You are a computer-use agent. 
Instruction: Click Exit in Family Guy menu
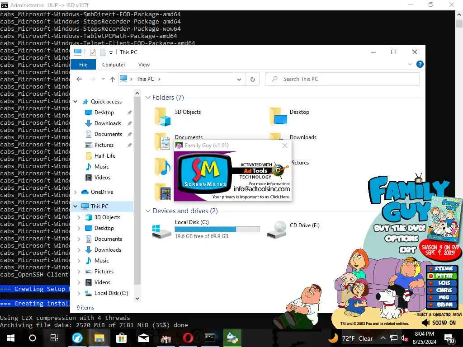point(407,250)
